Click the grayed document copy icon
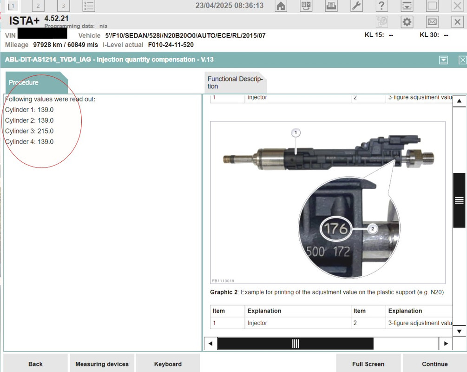467x372 pixels. (x=381, y=22)
